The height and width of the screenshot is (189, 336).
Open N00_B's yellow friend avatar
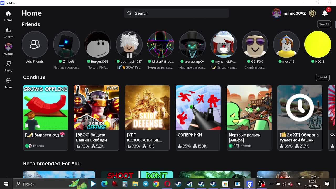tap(318, 44)
